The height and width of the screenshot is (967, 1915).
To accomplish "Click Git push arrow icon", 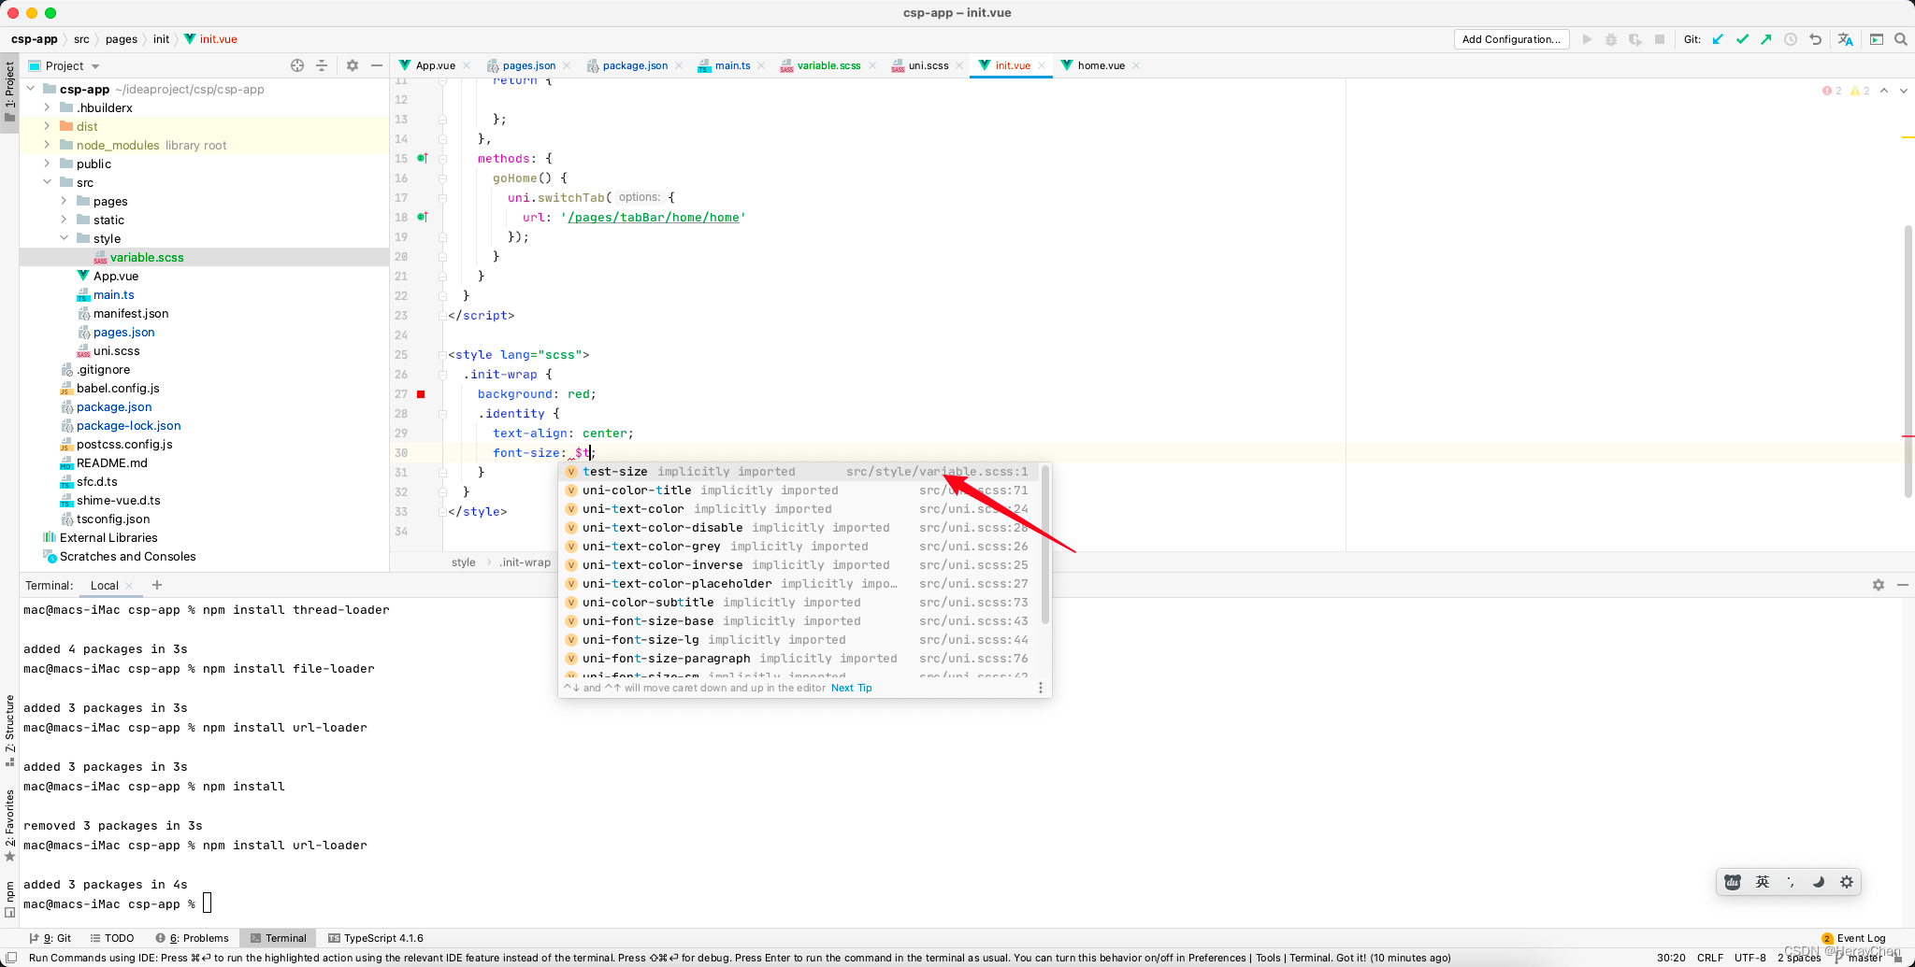I will click(x=1765, y=39).
